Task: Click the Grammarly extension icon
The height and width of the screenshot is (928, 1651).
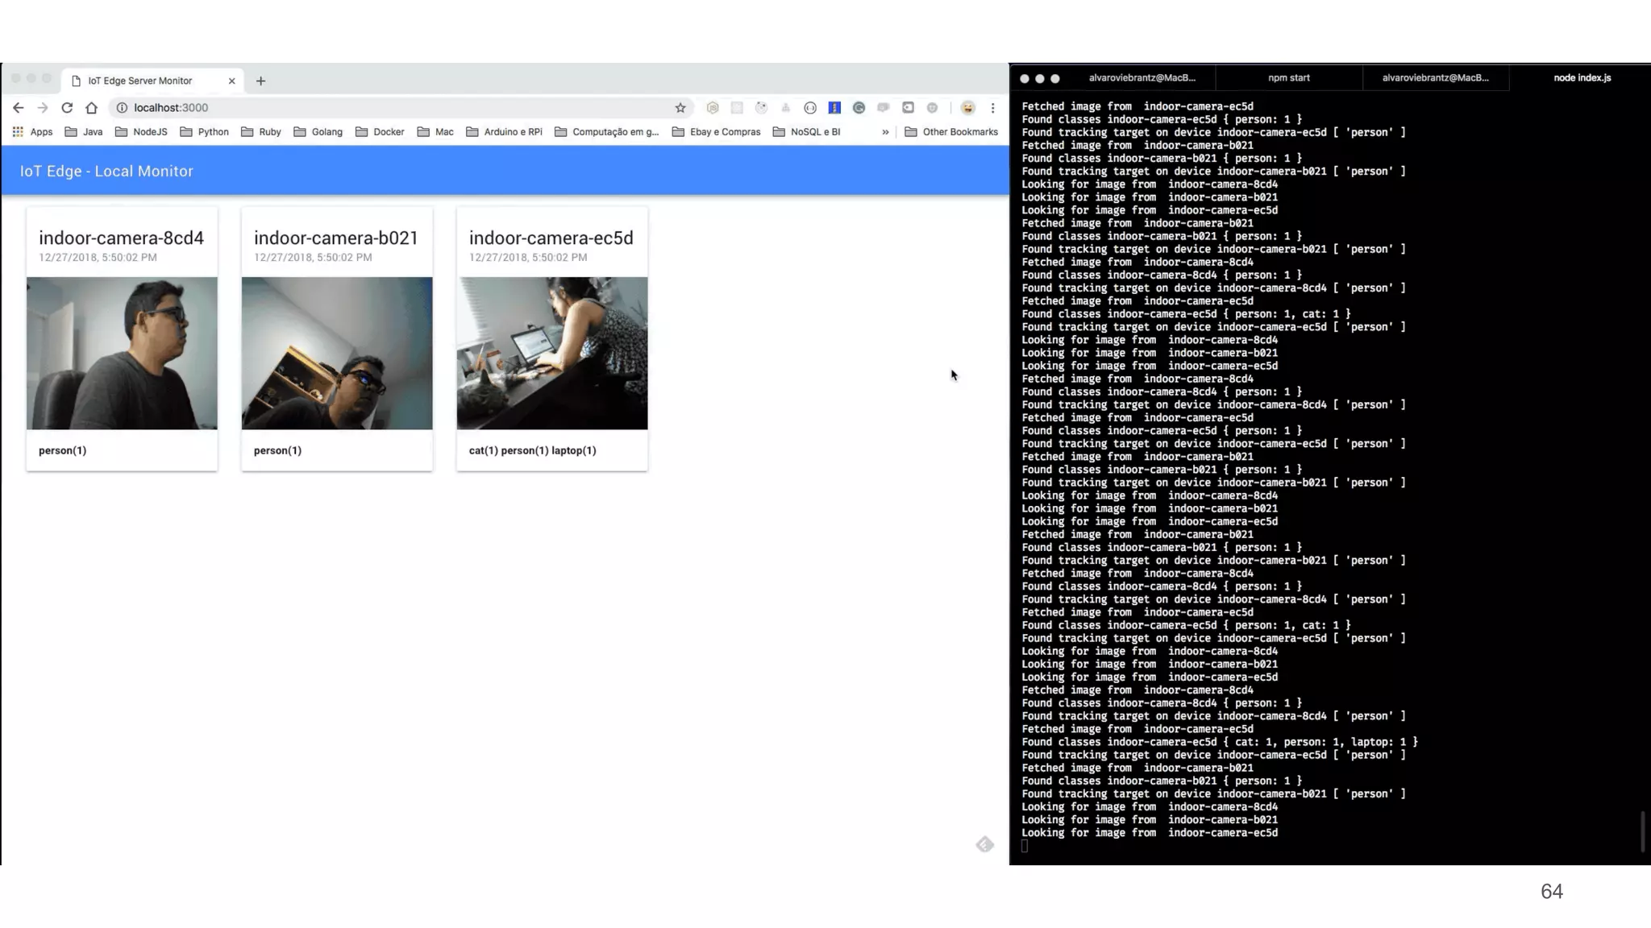Action: coord(859,107)
